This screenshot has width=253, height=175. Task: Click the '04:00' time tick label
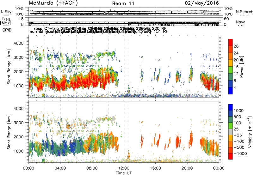(x=60, y=168)
